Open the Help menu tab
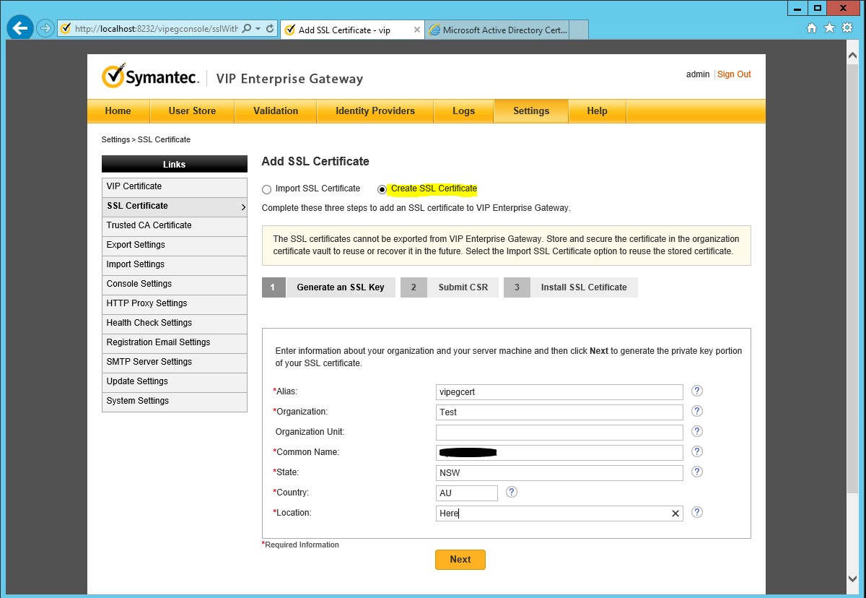866x598 pixels. tap(597, 111)
